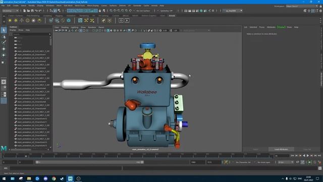Open the viewport Lighting menu

[74, 27]
